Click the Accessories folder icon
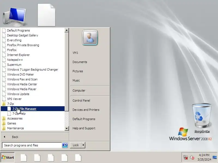Viewport: 218px width, 163px height. point(4,118)
